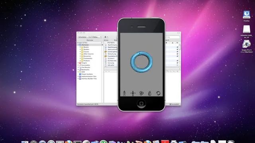
Task: Click the Xcode toolbar search field
Action: 172,37
